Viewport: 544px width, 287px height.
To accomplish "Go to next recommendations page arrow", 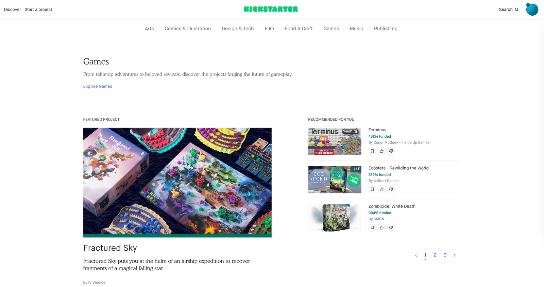I will [x=455, y=255].
